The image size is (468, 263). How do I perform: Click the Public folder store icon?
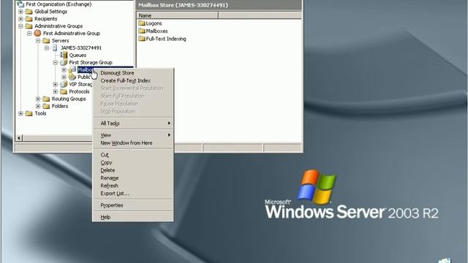72,77
